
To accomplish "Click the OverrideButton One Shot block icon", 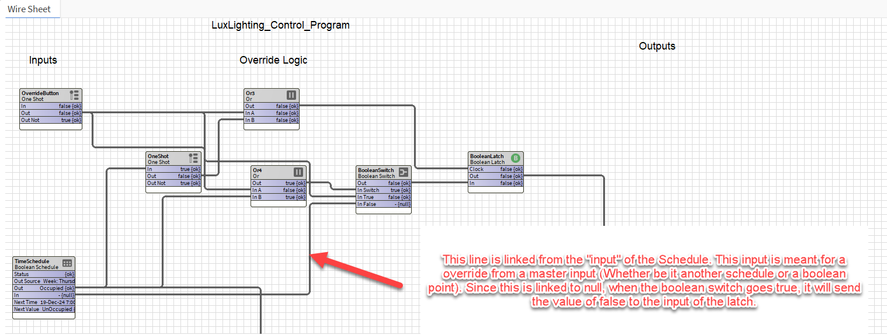I will click(x=74, y=95).
